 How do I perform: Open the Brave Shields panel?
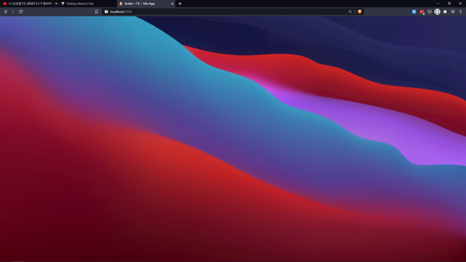[x=360, y=12]
